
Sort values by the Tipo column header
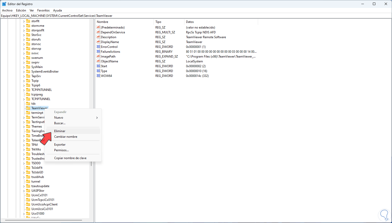point(169,22)
